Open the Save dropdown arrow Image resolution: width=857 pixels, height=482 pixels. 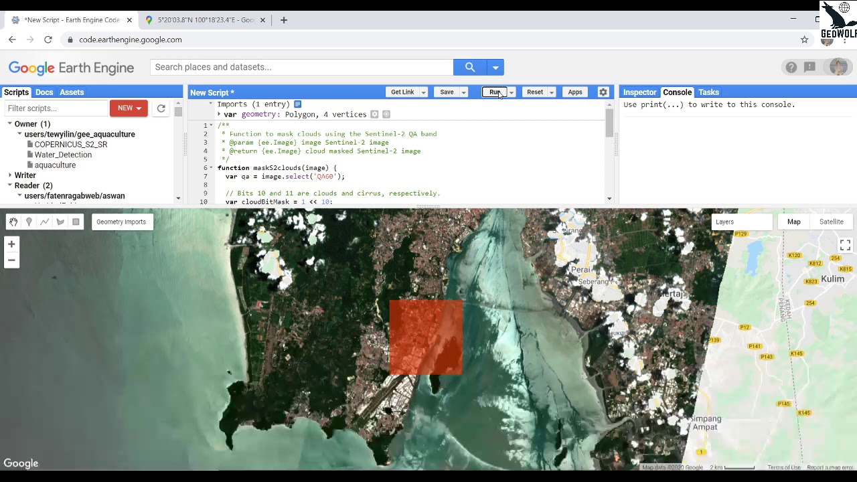pos(463,92)
